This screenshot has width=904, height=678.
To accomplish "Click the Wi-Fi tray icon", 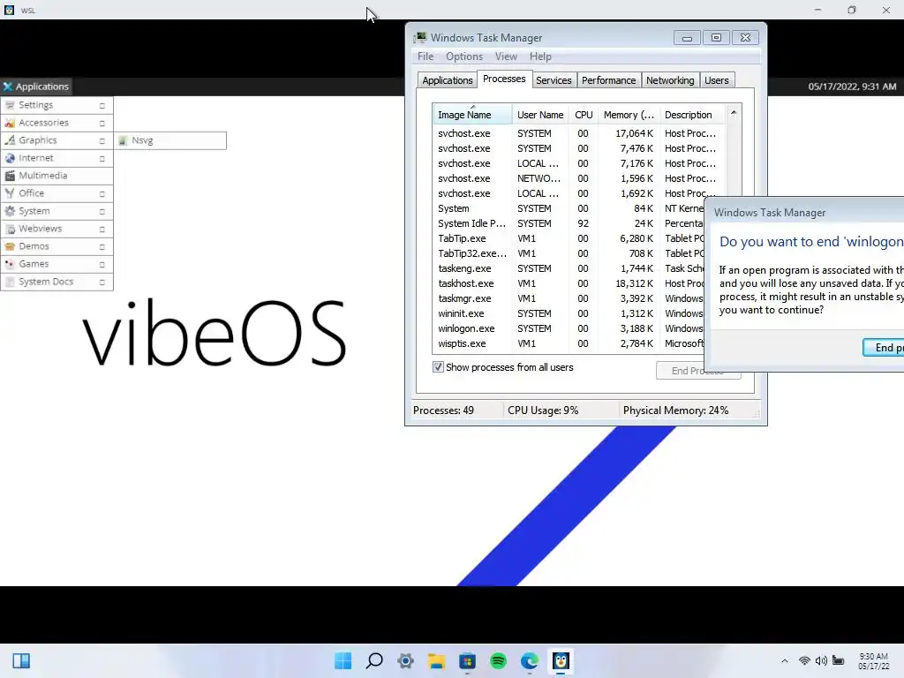I will coord(804,660).
